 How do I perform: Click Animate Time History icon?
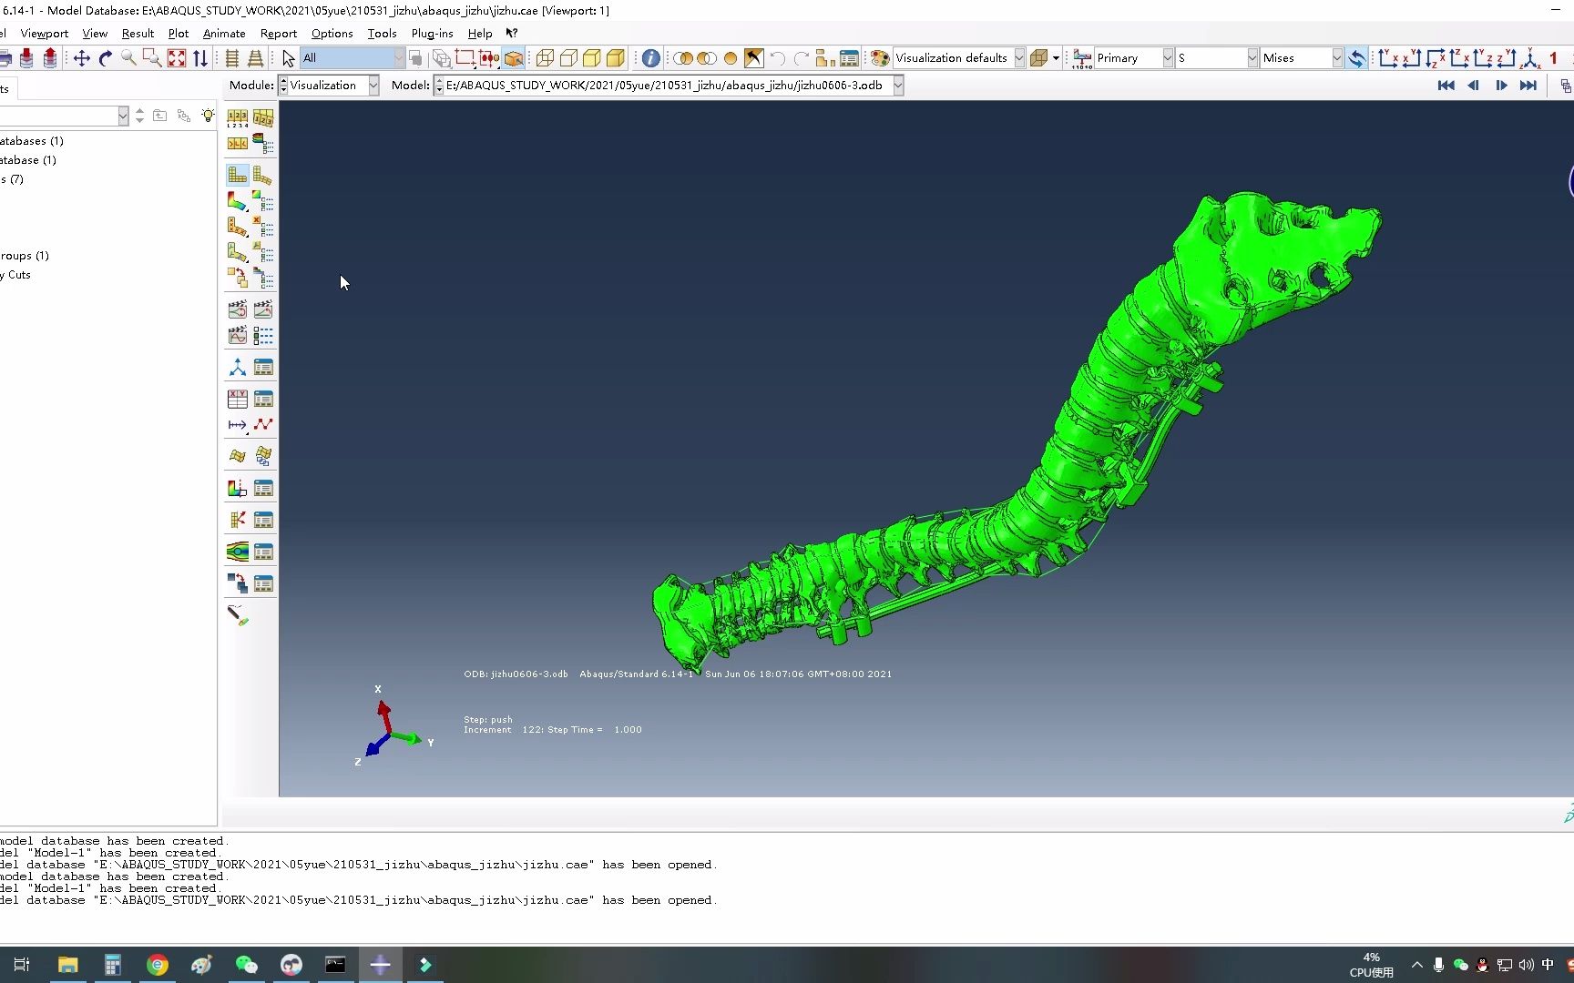[262, 309]
